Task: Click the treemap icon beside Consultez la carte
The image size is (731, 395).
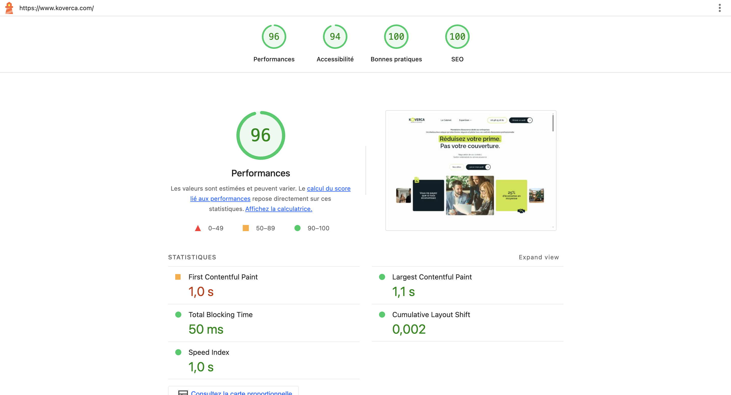Action: [183, 393]
